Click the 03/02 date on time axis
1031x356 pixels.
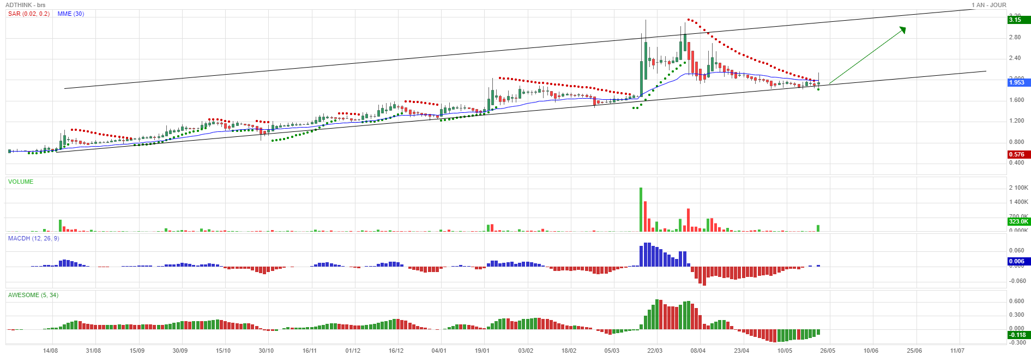(526, 351)
